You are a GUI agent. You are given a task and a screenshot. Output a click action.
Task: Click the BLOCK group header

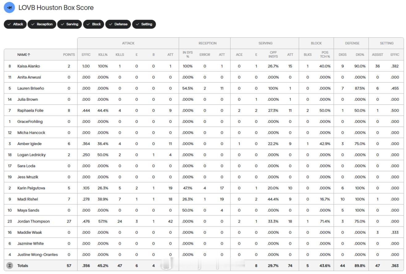pyautogui.click(x=316, y=43)
